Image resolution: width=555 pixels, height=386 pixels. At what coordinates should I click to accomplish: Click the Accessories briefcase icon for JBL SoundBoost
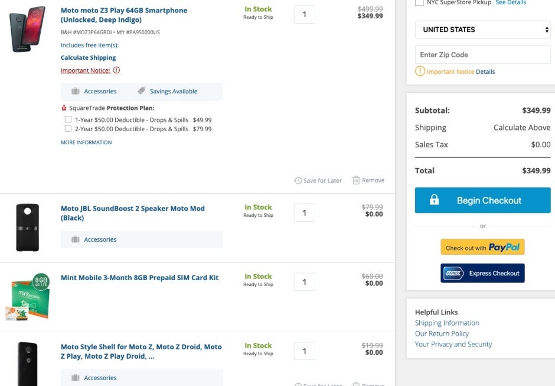coord(76,239)
